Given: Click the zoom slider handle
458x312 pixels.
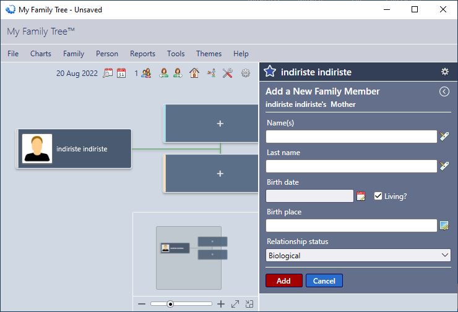Looking at the screenshot, I should pos(170,304).
